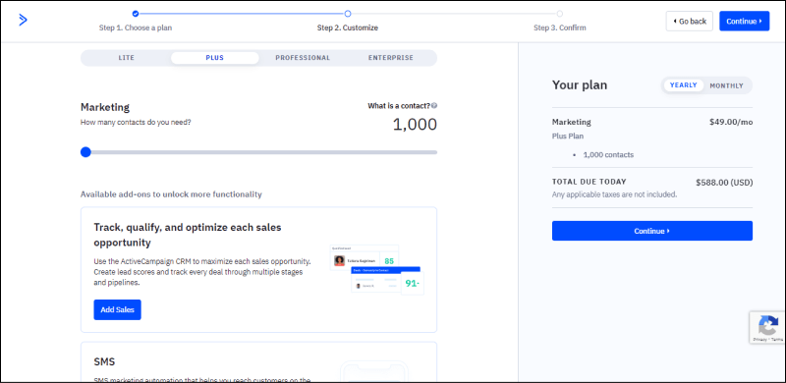This screenshot has width=786, height=383.
Task: Select the Lite plan tab
Action: click(127, 58)
